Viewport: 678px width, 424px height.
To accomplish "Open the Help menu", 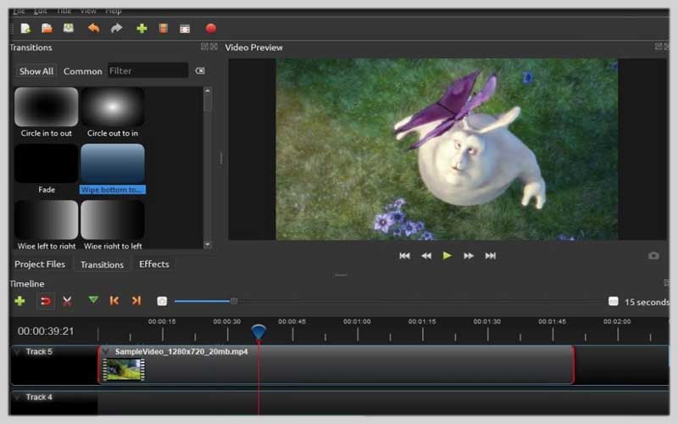I will (114, 11).
